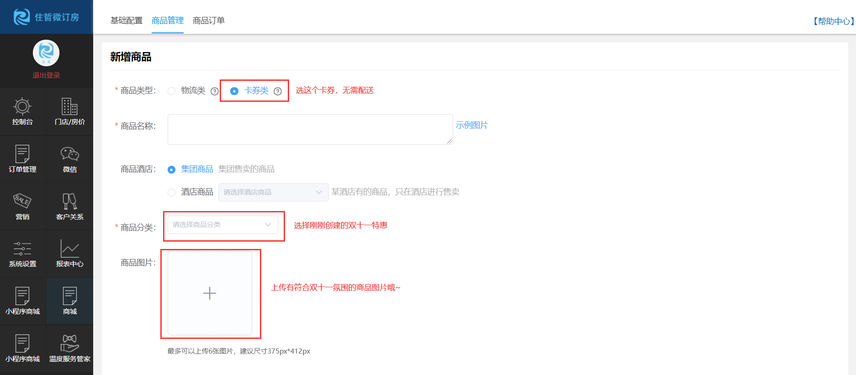Switch to 商品订单 tab
Screen dimensions: 856x375
click(x=209, y=21)
